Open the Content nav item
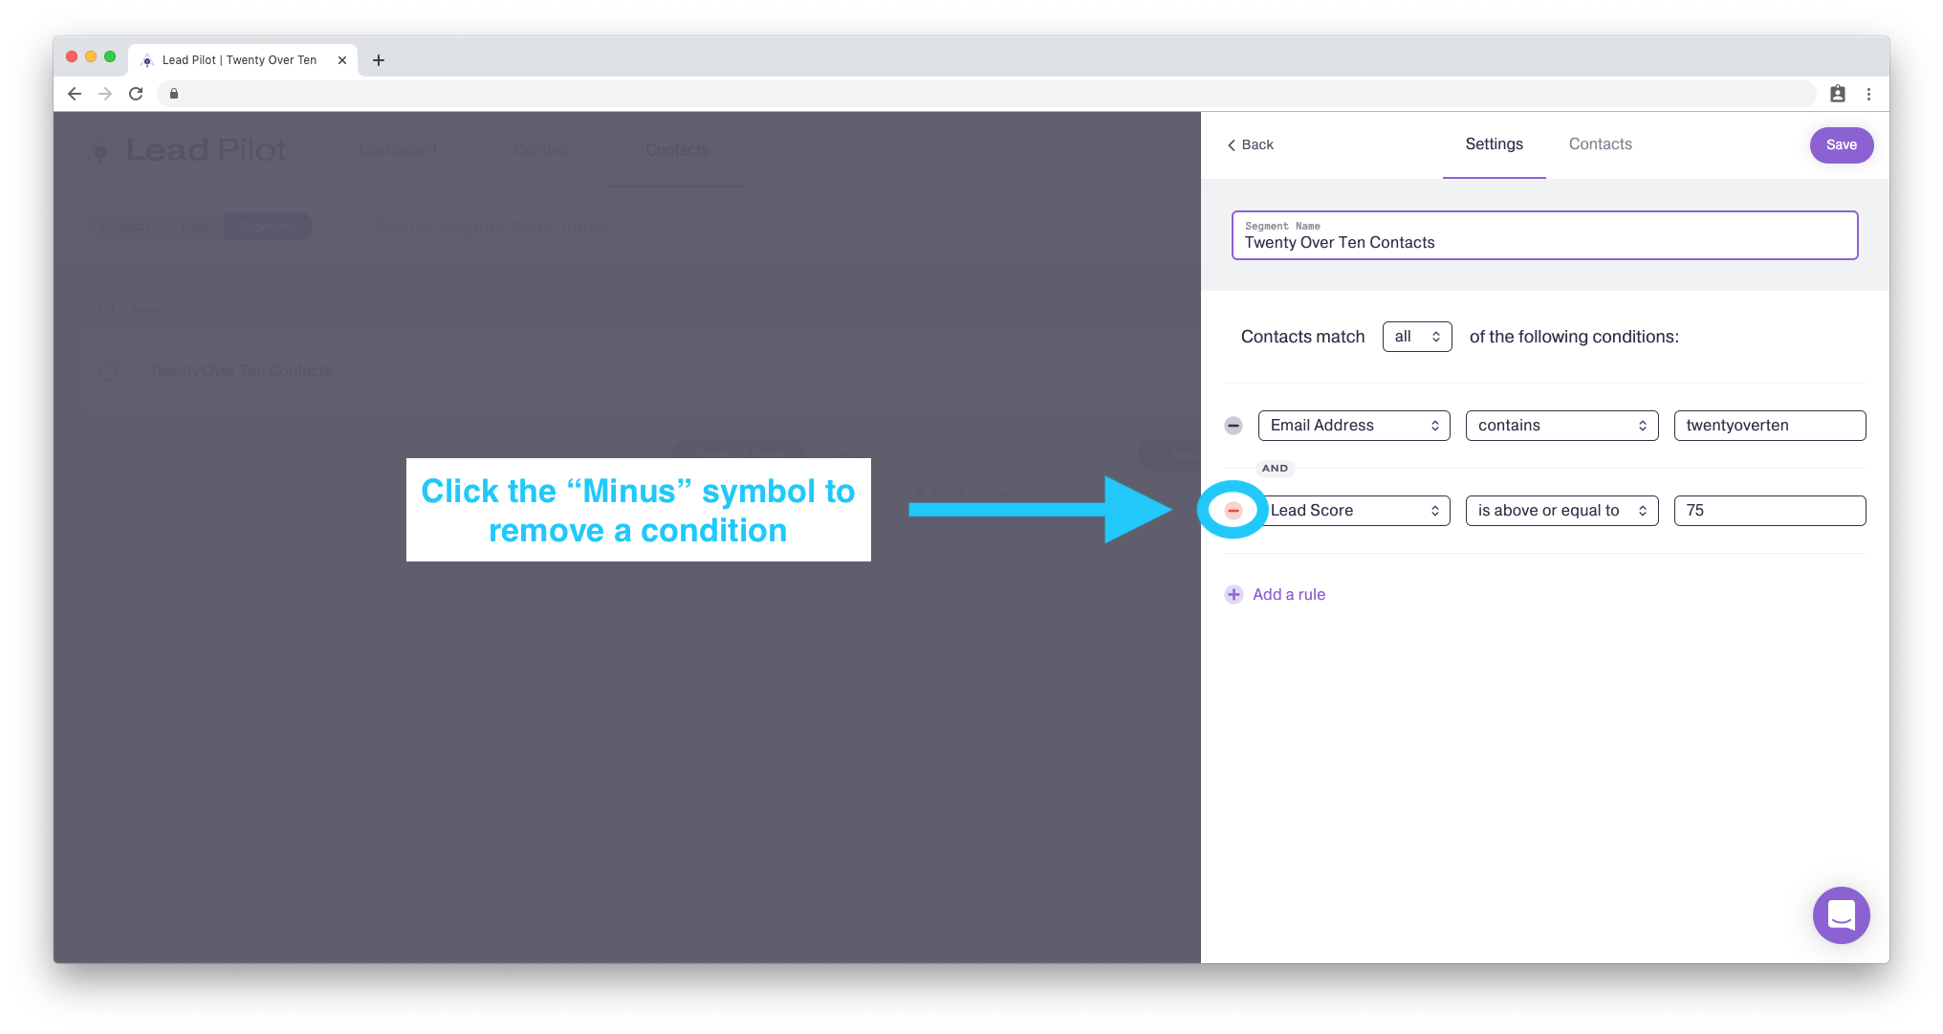This screenshot has width=1943, height=1034. [541, 150]
